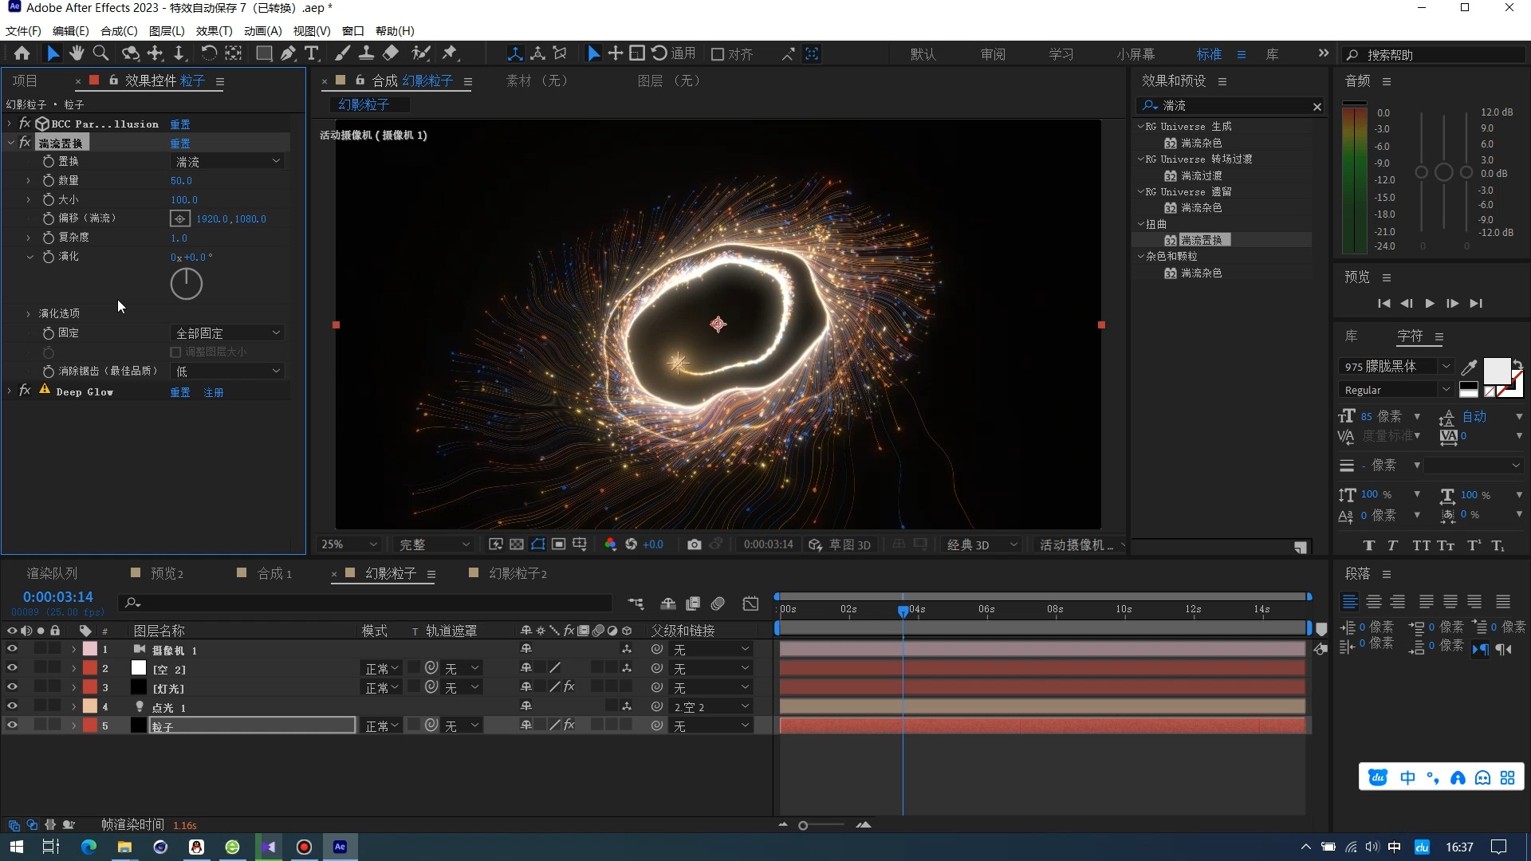Play the preview
The width and height of the screenshot is (1531, 861).
1429,304
